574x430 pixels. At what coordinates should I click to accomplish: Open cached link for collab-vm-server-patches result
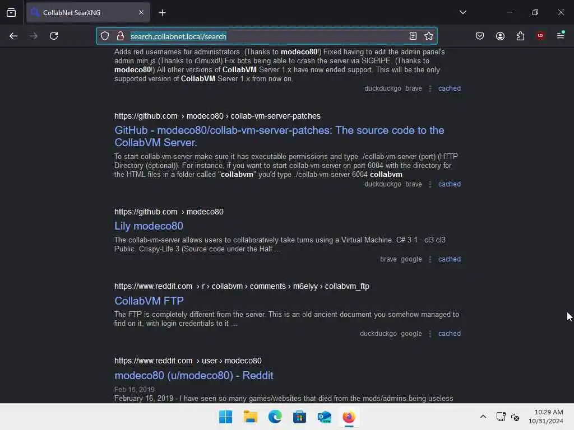(450, 184)
